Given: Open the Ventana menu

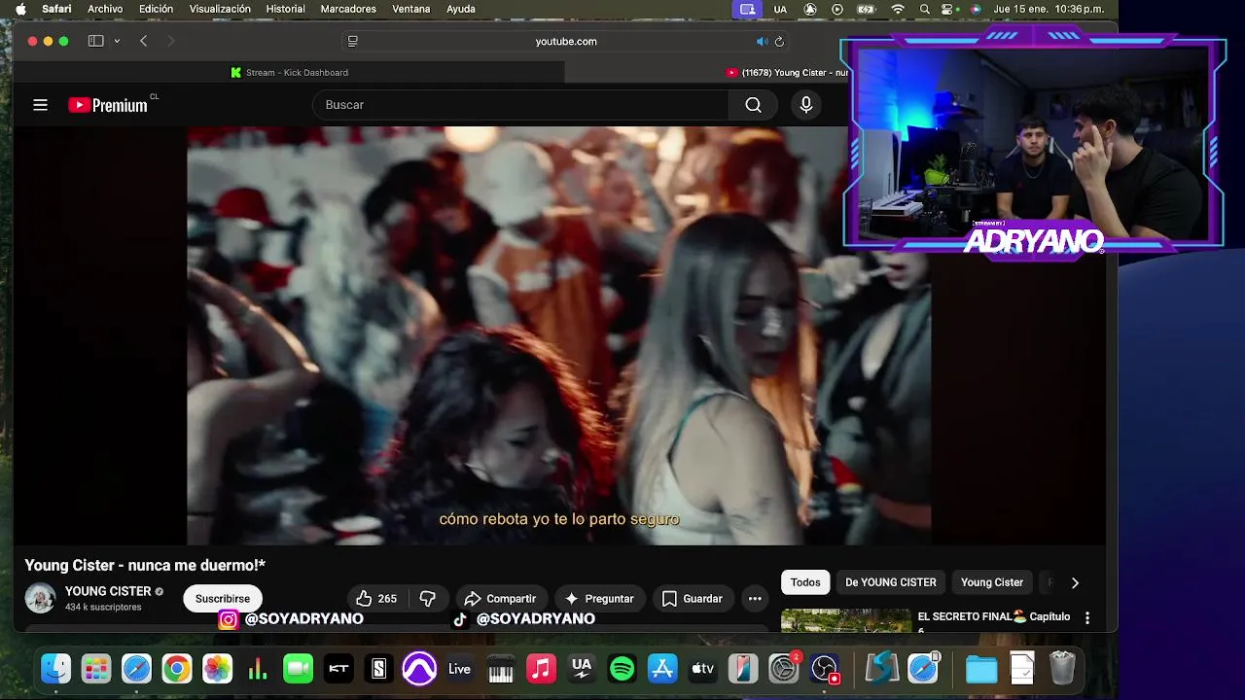Looking at the screenshot, I should click(x=410, y=9).
